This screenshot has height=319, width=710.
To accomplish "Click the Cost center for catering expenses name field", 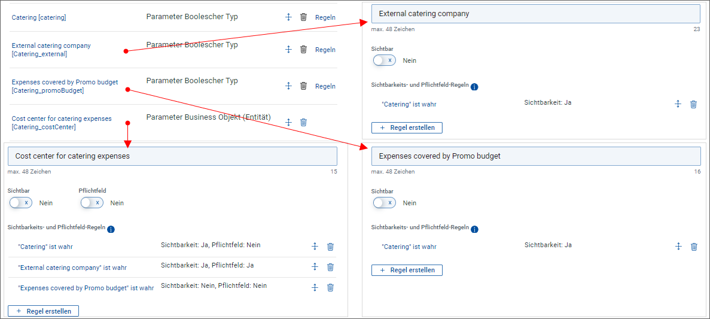I will coord(172,156).
